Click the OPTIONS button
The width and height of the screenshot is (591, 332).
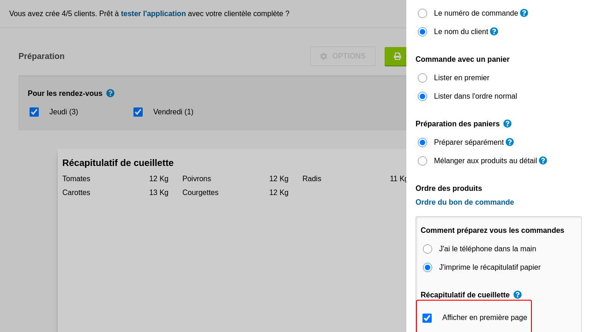click(x=343, y=56)
